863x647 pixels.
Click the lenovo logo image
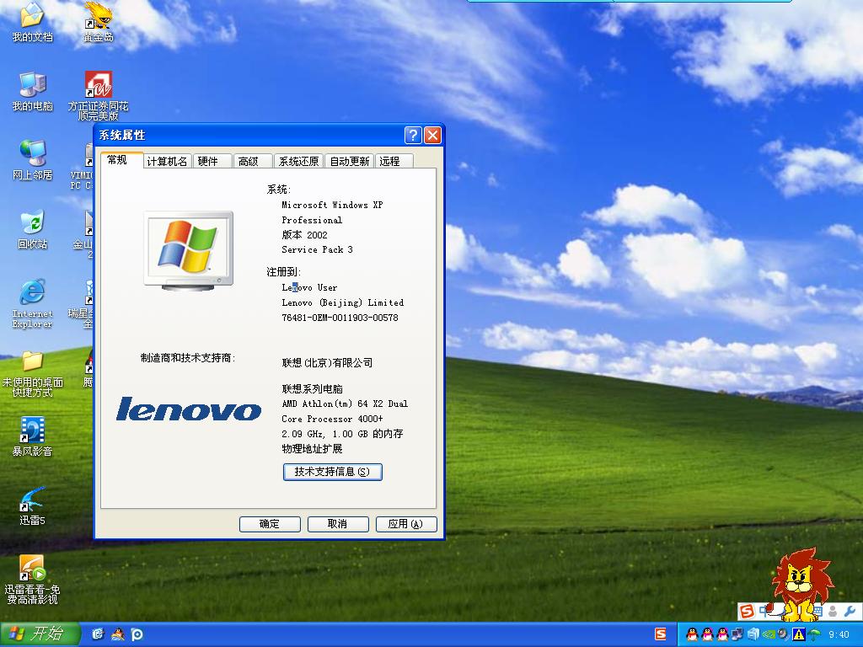pyautogui.click(x=188, y=409)
